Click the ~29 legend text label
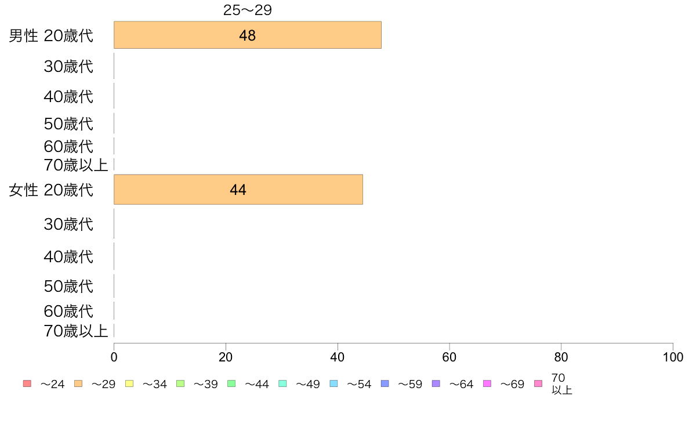Image resolution: width=689 pixels, height=427 pixels. [x=103, y=384]
